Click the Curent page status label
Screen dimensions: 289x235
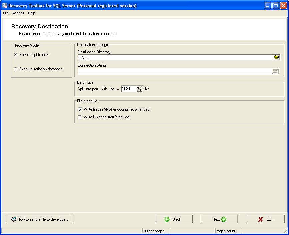coord(153,231)
